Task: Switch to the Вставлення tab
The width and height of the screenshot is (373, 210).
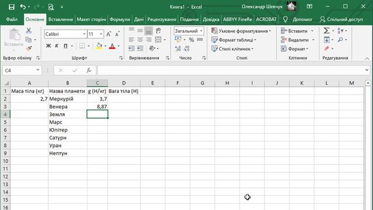Action: (61, 19)
